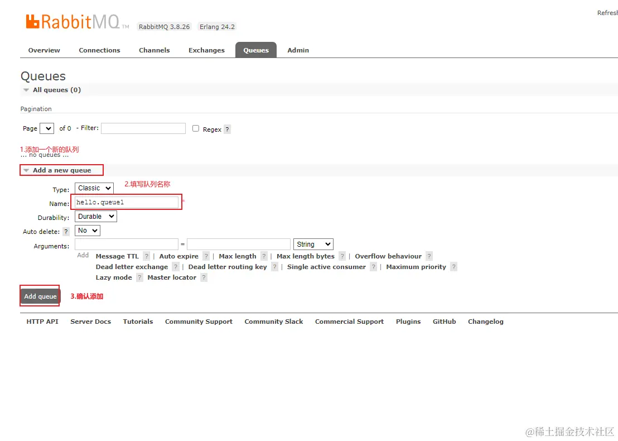Viewport: 618px width, 441px height.
Task: Add Single active consumer argument
Action: (x=326, y=267)
